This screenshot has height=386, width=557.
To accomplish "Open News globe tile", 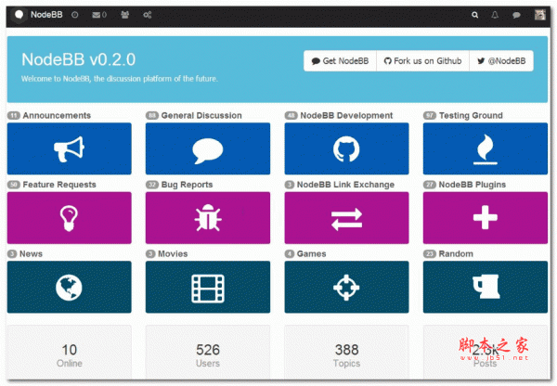I will click(x=70, y=287).
